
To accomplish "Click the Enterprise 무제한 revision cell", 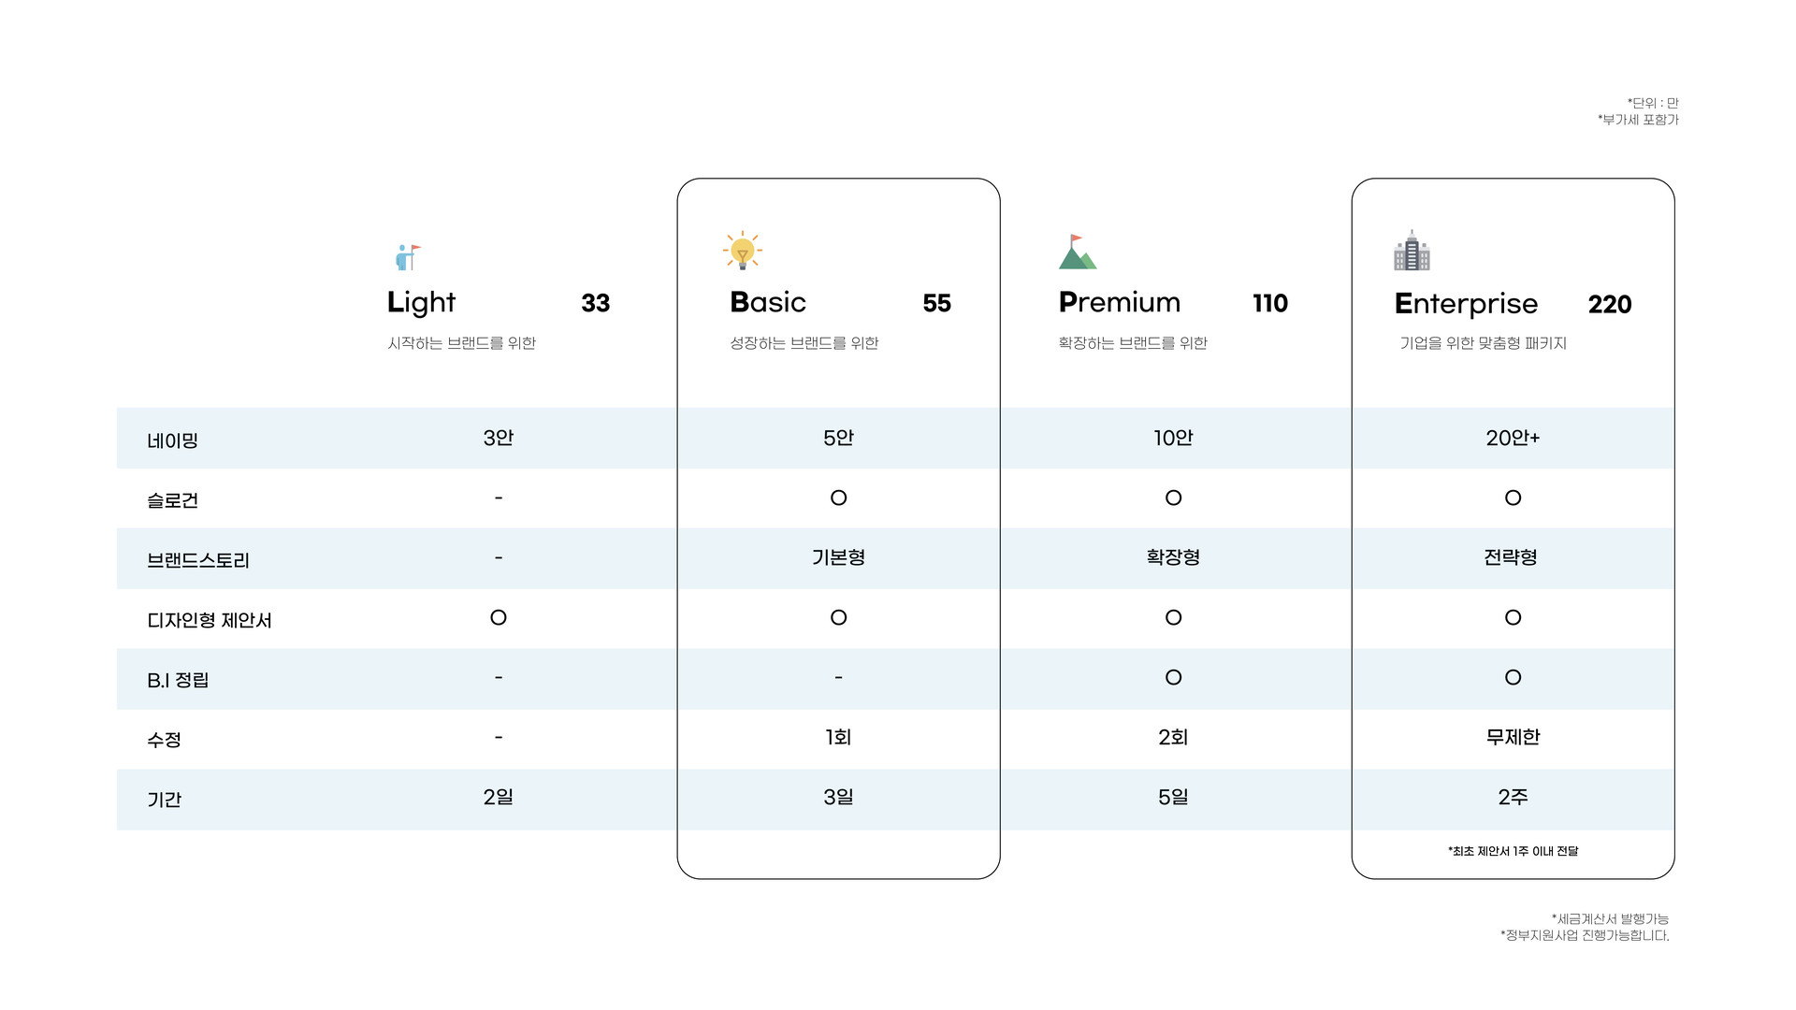I will 1513,738.
